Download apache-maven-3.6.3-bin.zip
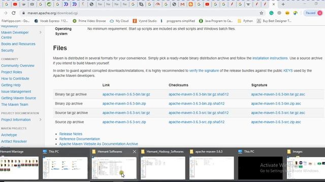 click(x=124, y=104)
